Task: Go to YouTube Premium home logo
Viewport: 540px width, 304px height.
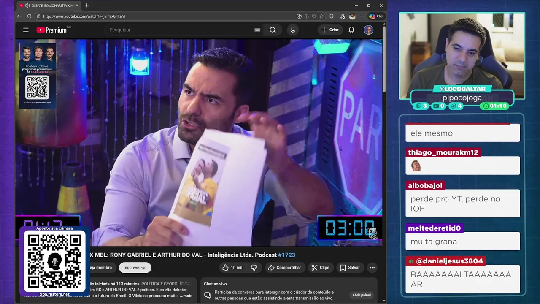Action: pos(51,30)
